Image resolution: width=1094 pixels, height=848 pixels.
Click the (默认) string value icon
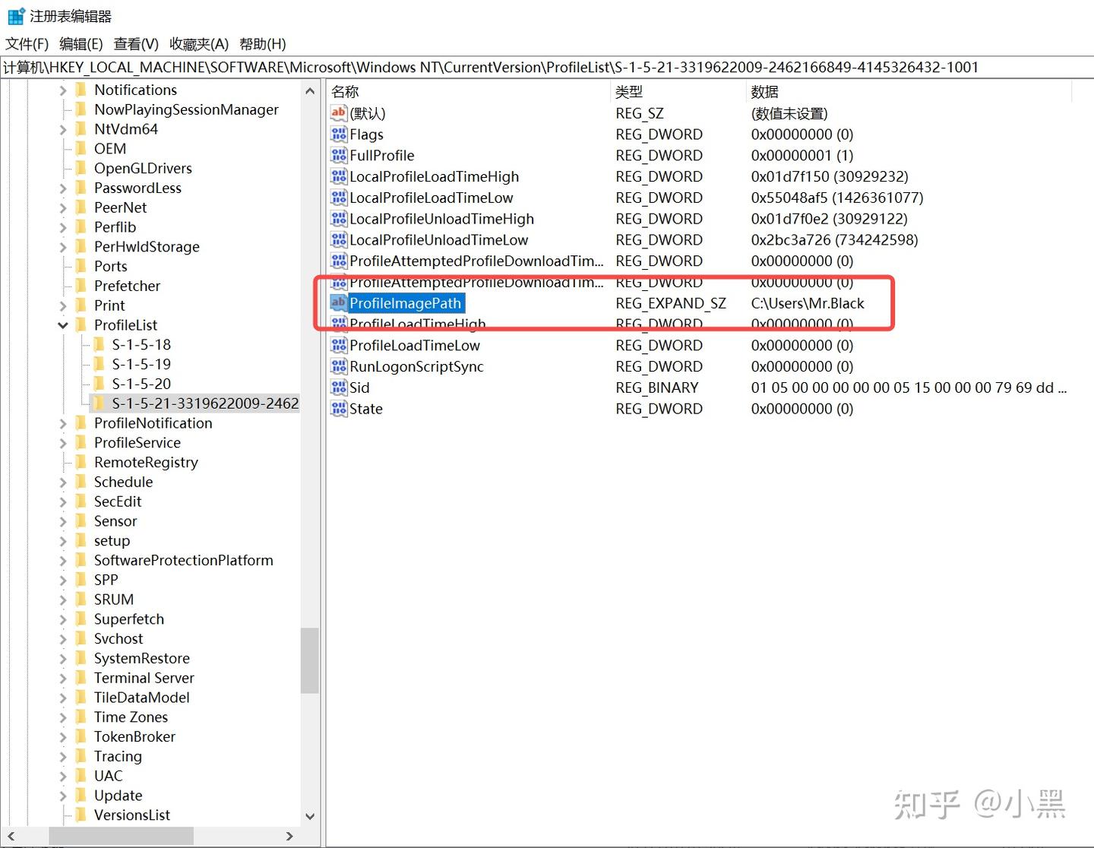339,112
